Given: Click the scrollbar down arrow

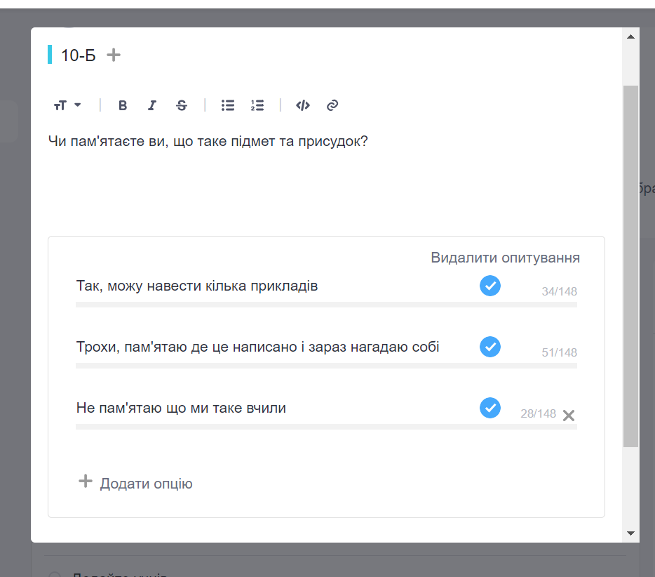Looking at the screenshot, I should pyautogui.click(x=630, y=533).
